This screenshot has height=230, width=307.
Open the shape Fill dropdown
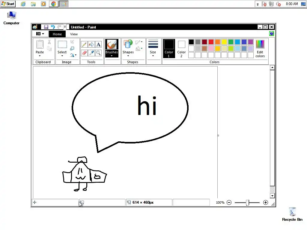139,48
